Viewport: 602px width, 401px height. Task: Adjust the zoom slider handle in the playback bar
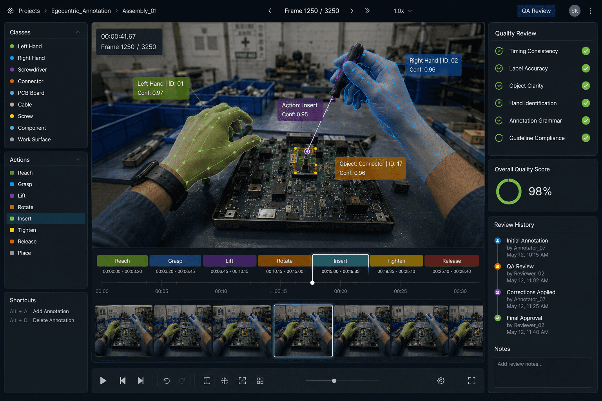(334, 381)
